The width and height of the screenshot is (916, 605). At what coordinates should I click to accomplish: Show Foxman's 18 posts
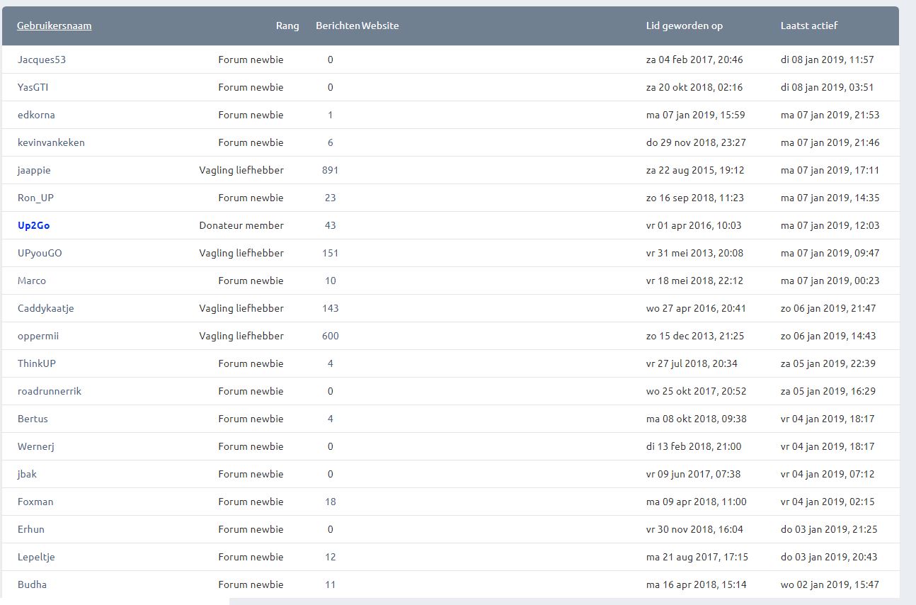(x=330, y=502)
